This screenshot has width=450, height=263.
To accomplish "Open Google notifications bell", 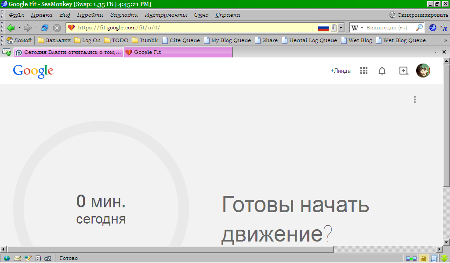I will 382,71.
